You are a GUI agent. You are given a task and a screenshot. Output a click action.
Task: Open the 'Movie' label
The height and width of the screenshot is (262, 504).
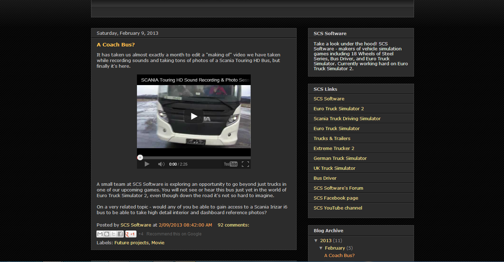158,243
